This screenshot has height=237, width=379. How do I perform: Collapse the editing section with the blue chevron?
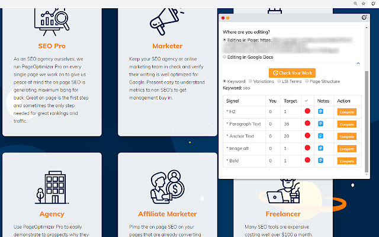[x=358, y=63]
